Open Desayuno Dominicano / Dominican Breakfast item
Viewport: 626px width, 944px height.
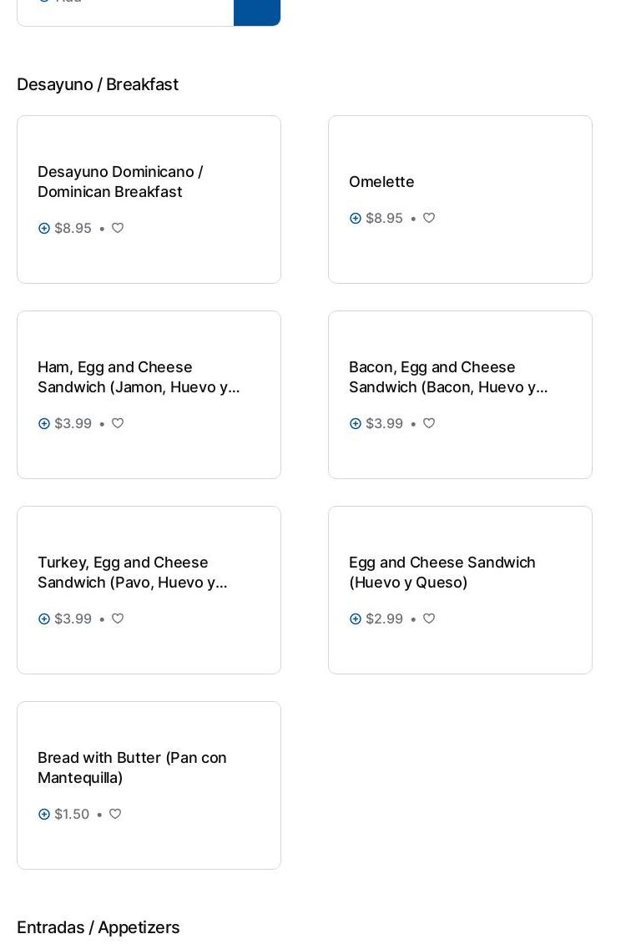point(120,181)
